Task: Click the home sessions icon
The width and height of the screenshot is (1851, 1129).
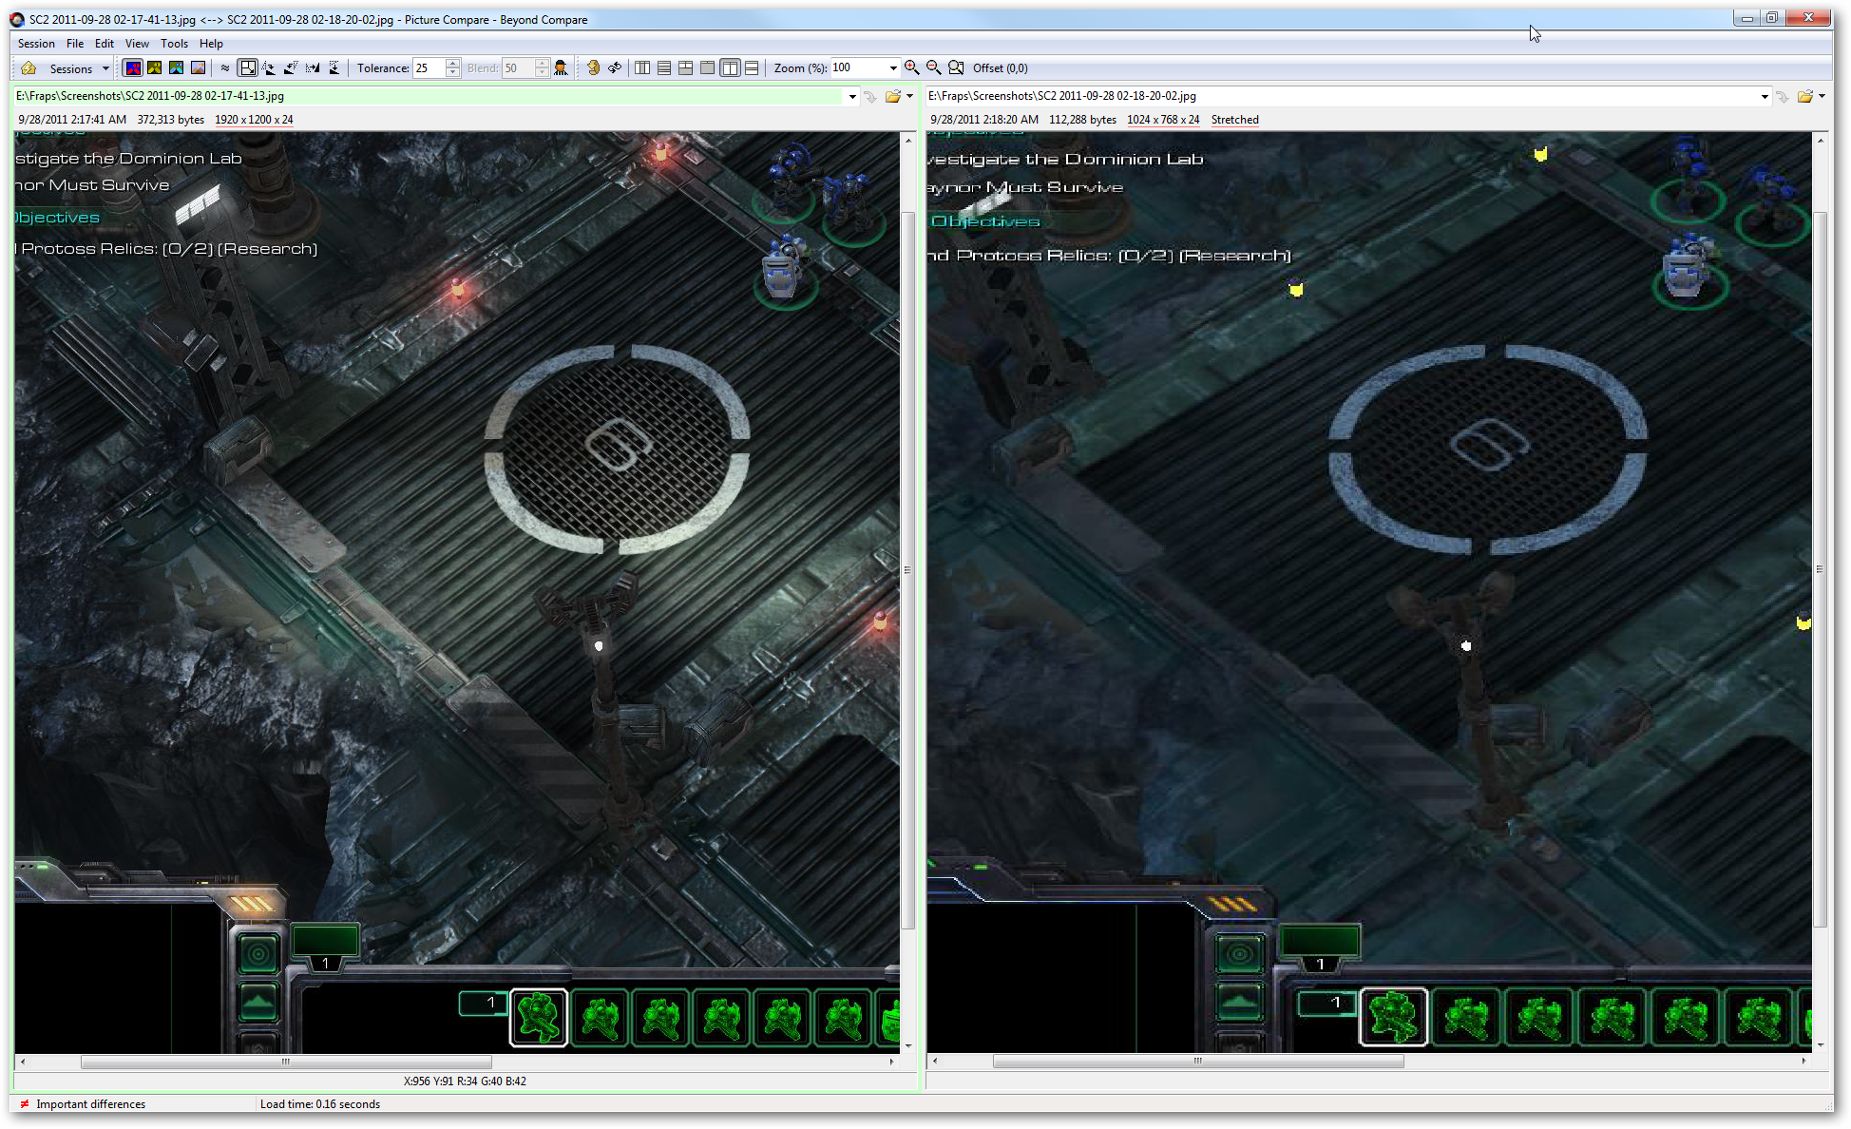Action: (29, 68)
